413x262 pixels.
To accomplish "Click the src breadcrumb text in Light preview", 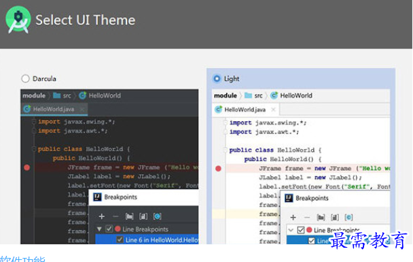I will 259,96.
